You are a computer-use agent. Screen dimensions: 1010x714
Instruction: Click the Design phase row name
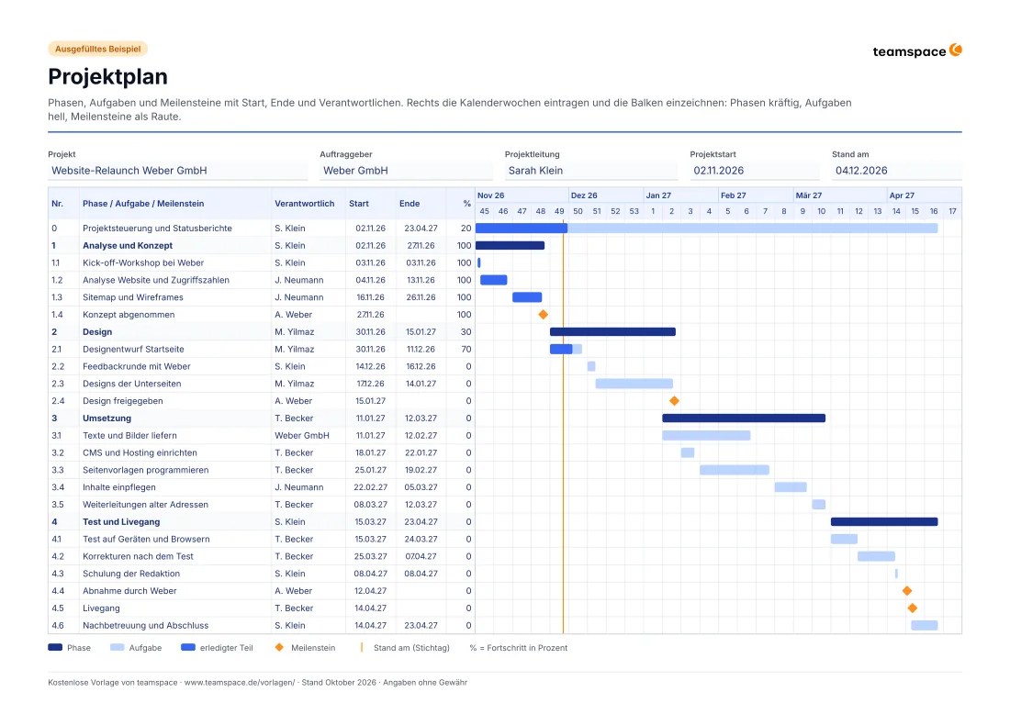click(x=97, y=332)
